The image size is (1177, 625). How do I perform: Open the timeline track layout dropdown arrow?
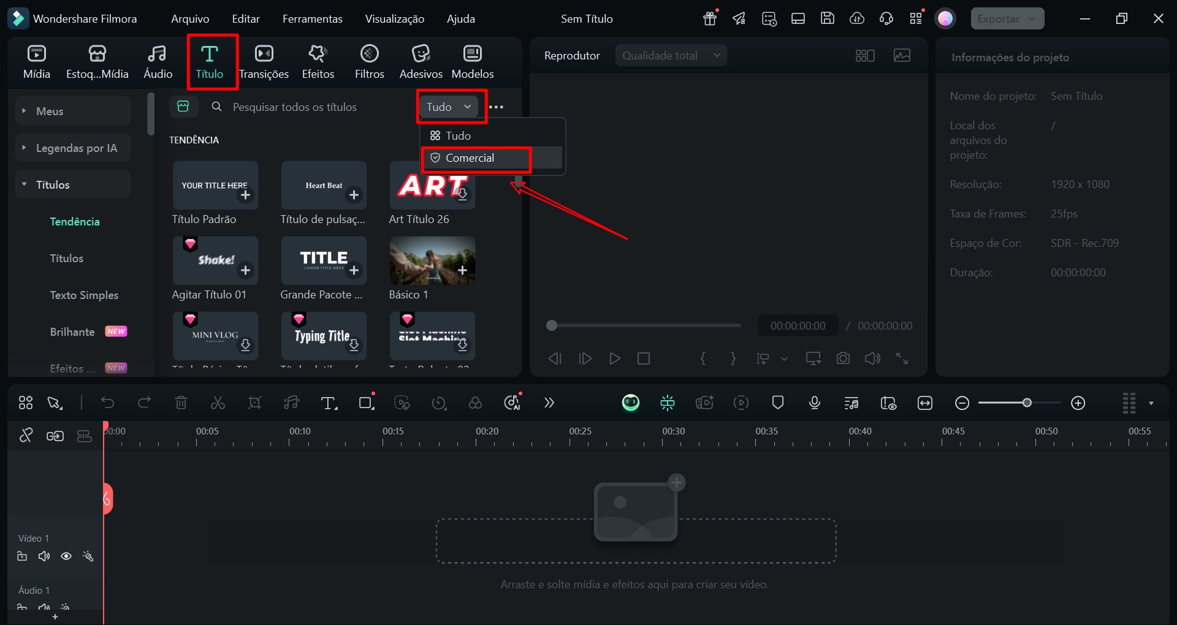coord(1151,403)
